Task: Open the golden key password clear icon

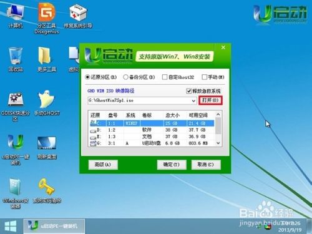Action: pos(47,190)
